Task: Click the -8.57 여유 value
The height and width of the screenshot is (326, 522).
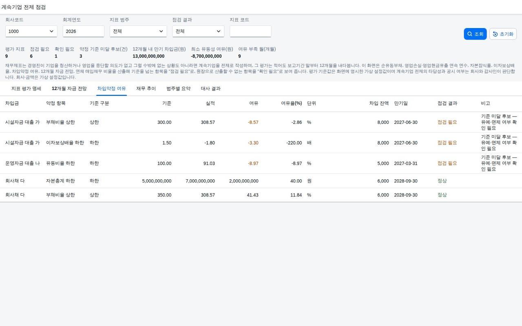Action: [253, 122]
